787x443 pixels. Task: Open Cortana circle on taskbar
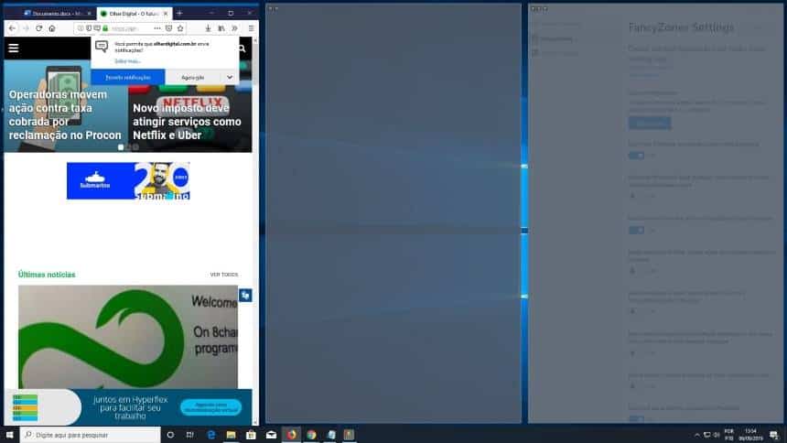170,435
